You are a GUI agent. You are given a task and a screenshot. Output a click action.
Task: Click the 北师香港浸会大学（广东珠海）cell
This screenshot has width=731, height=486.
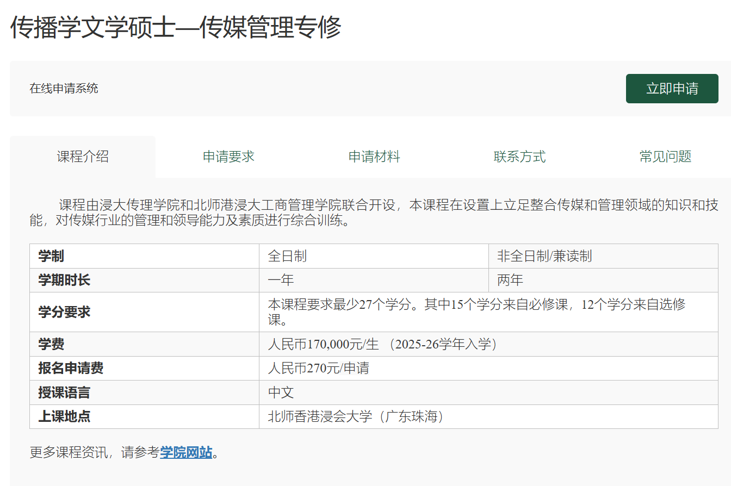click(488, 416)
